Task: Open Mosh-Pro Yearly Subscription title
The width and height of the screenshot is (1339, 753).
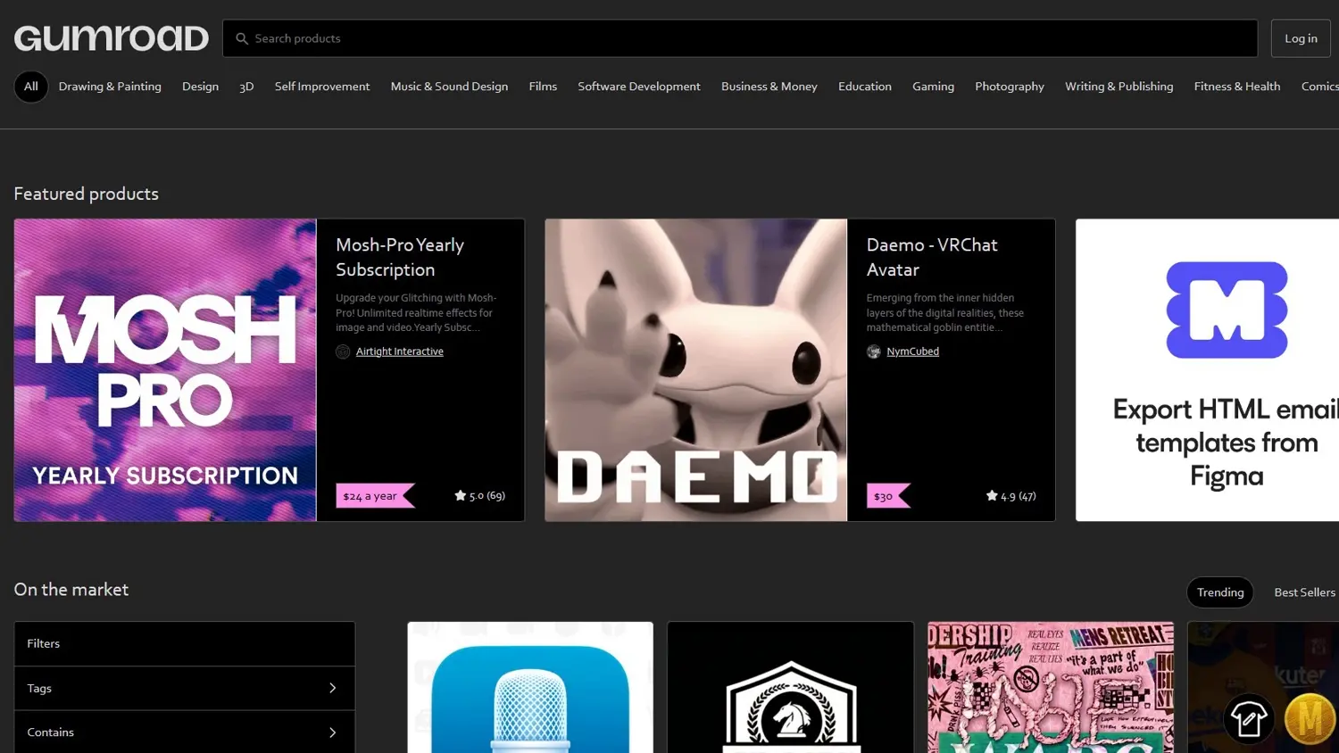Action: (x=400, y=257)
